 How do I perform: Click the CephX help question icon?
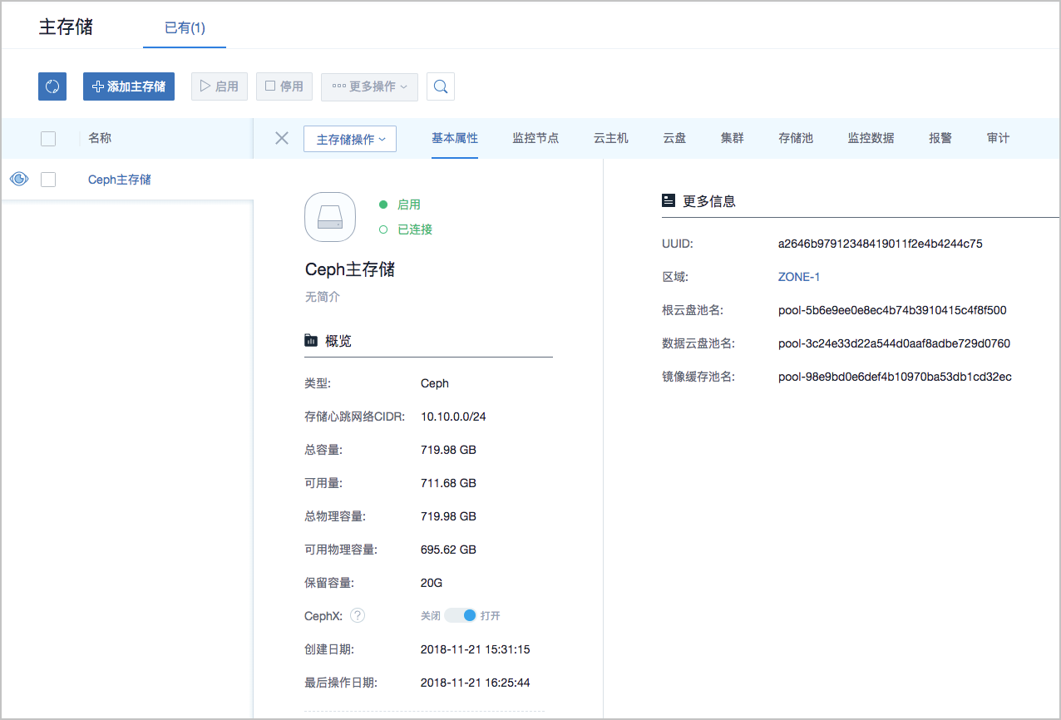[358, 616]
